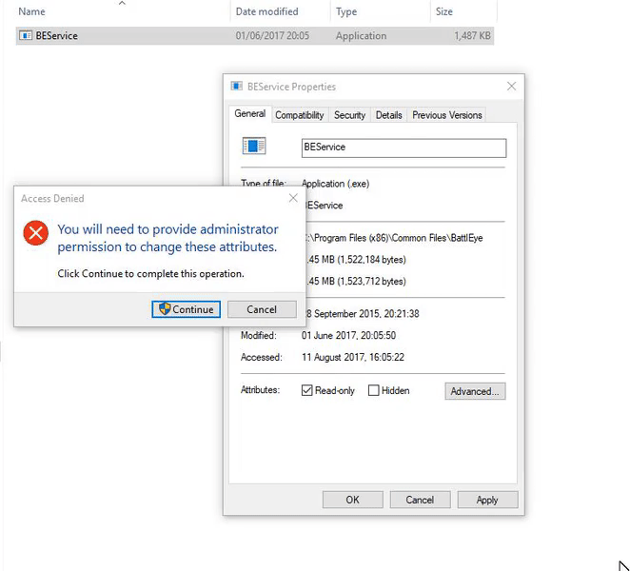Click the Application type cell in file list
This screenshot has width=630, height=571.
coord(361,35)
